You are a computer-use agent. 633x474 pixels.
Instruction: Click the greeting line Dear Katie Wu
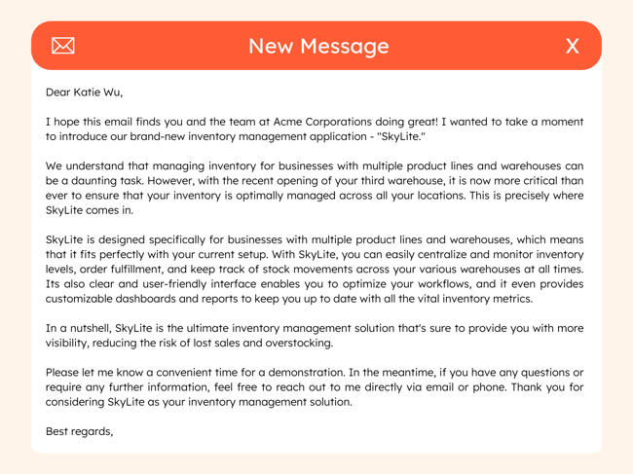pyautogui.click(x=85, y=92)
